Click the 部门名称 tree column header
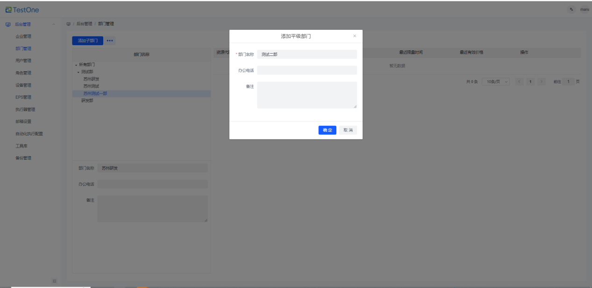 click(142, 55)
